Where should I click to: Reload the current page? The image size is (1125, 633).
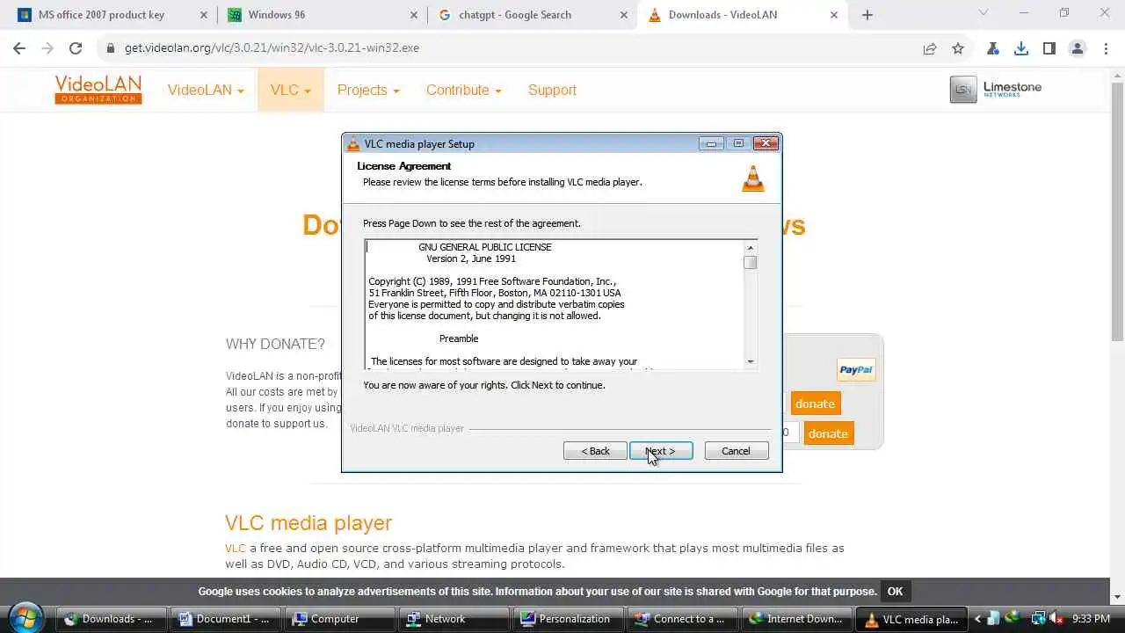pyautogui.click(x=76, y=48)
